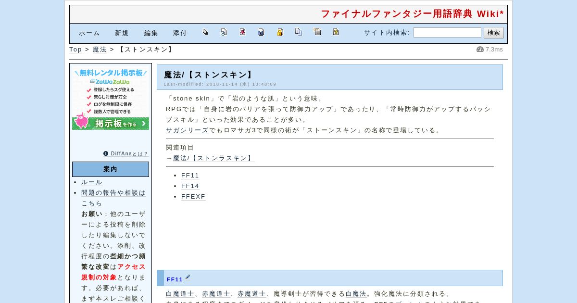The image size is (577, 303).
Task: Open the 魔法 breadcrumb link
Action: pyautogui.click(x=100, y=50)
